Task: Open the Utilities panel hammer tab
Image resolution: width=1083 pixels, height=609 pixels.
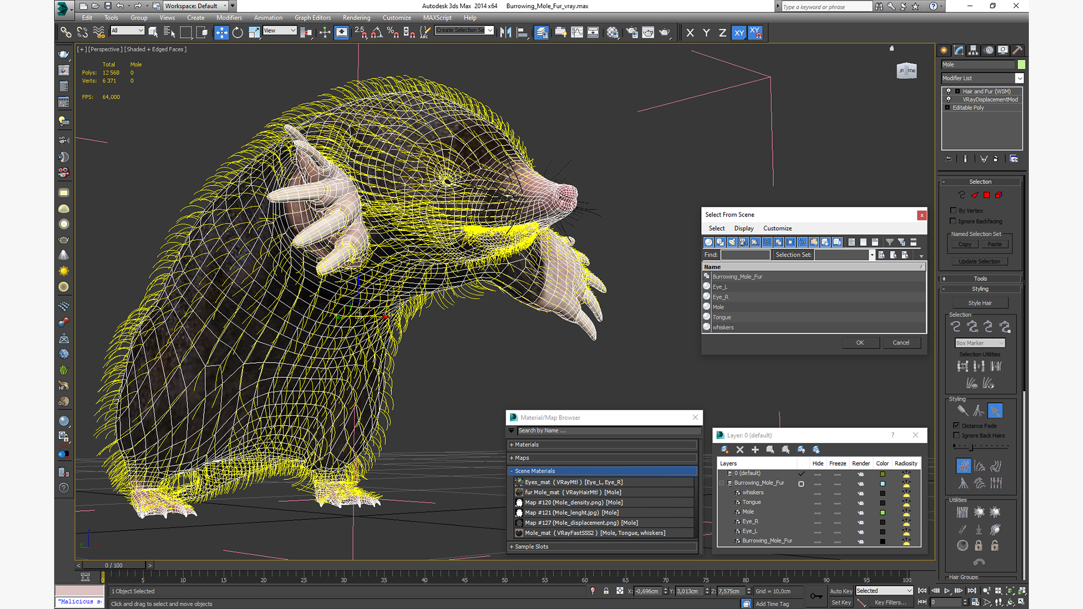Action: click(1018, 50)
